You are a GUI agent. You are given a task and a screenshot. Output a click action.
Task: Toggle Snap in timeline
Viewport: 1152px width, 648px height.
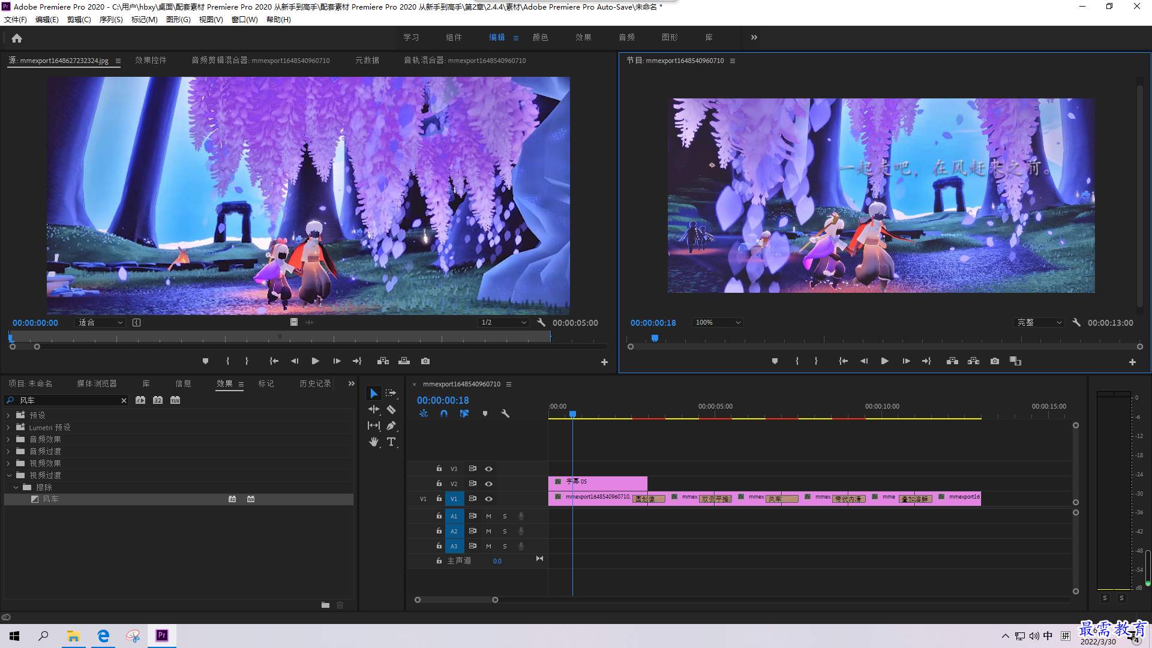point(444,413)
